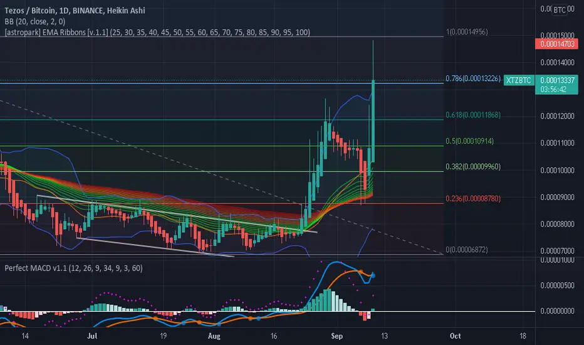Select the red 0.236(0.00008780) Fibonacci label
The width and height of the screenshot is (584, 345).
point(473,198)
